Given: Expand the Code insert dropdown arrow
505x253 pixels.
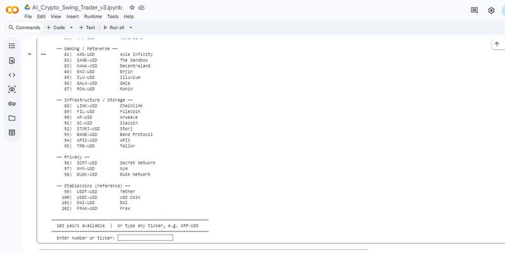Looking at the screenshot, I should coord(71,28).
